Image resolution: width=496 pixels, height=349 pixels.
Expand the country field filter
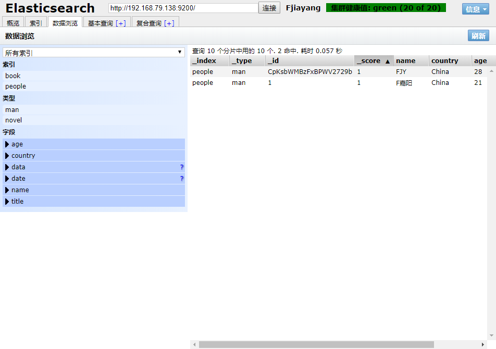pyautogui.click(x=7, y=156)
